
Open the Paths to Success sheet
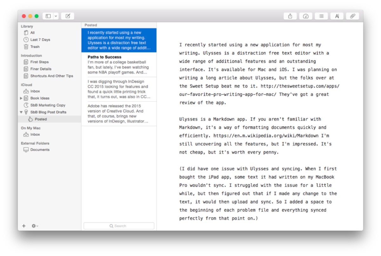119,65
